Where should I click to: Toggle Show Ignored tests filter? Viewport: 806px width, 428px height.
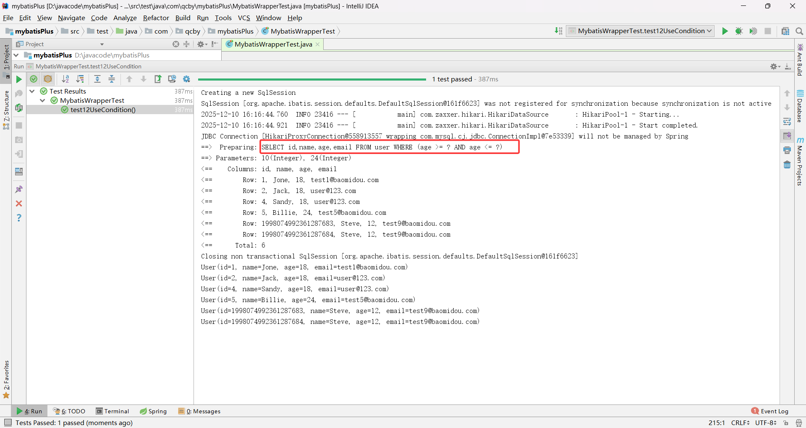(x=48, y=79)
